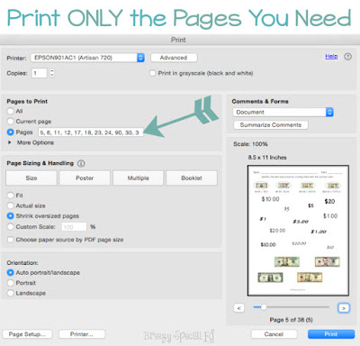Switch to the Poster option

[x=85, y=178]
